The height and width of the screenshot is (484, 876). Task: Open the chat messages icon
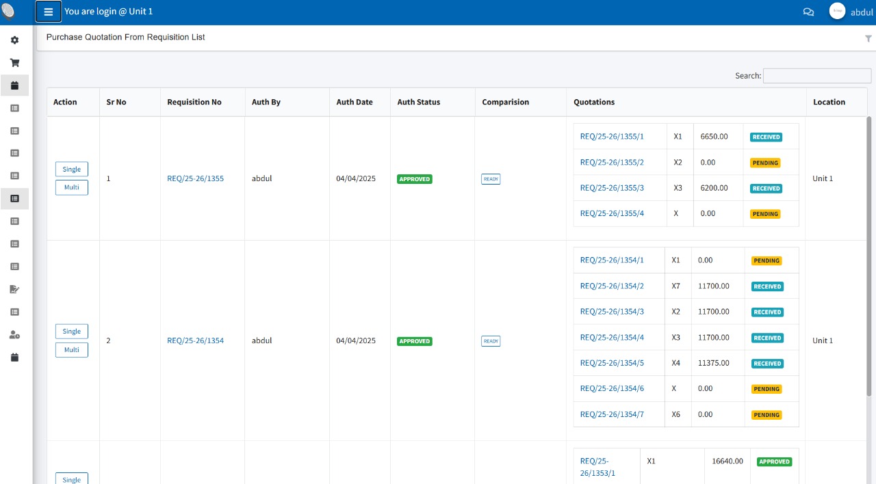808,12
